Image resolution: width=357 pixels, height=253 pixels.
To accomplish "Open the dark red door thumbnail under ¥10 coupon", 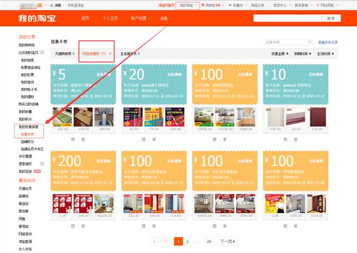I will [x=318, y=117].
